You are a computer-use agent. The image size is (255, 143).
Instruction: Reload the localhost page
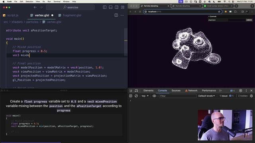pos(140,12)
